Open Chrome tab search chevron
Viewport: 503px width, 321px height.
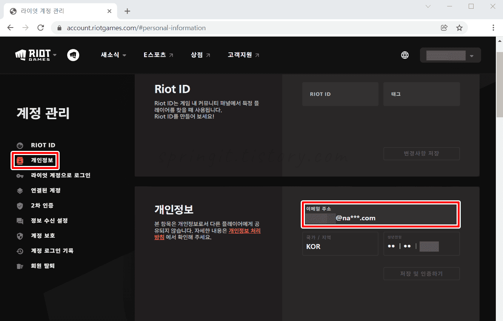[428, 6]
